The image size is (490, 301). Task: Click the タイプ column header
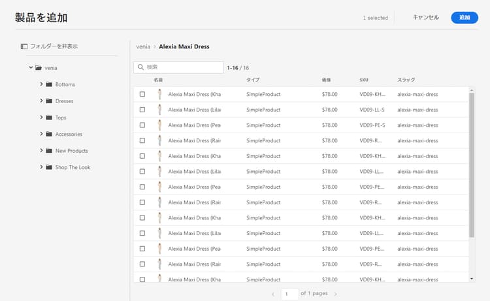(x=253, y=80)
